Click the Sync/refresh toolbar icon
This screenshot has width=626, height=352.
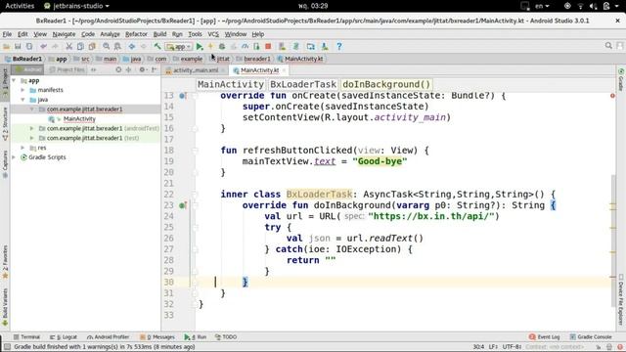pyautogui.click(x=29, y=47)
